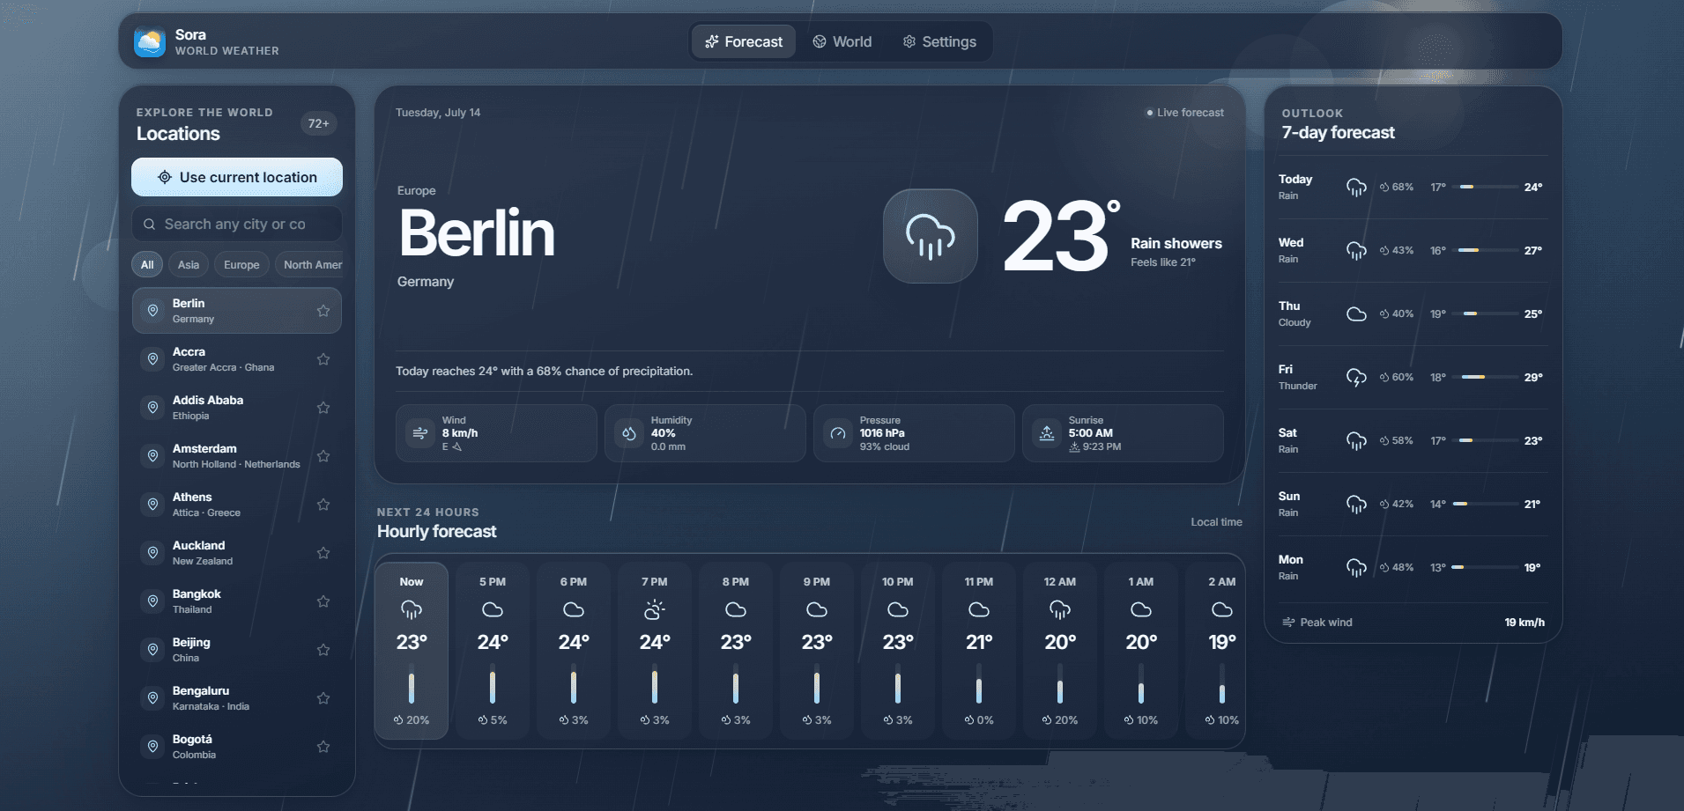Click the large rain showers weather icon
This screenshot has height=811, width=1684.
[x=931, y=236]
